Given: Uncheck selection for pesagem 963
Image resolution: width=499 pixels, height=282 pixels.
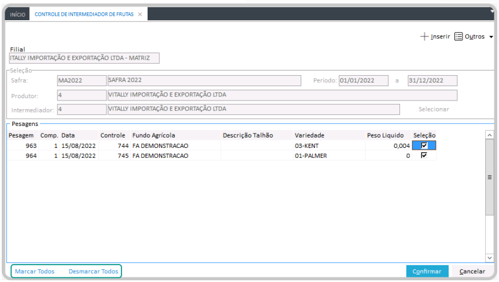Looking at the screenshot, I should coord(424,146).
